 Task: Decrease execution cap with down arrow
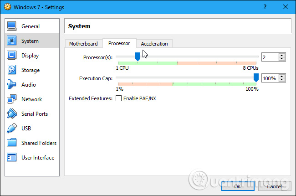point(281,80)
